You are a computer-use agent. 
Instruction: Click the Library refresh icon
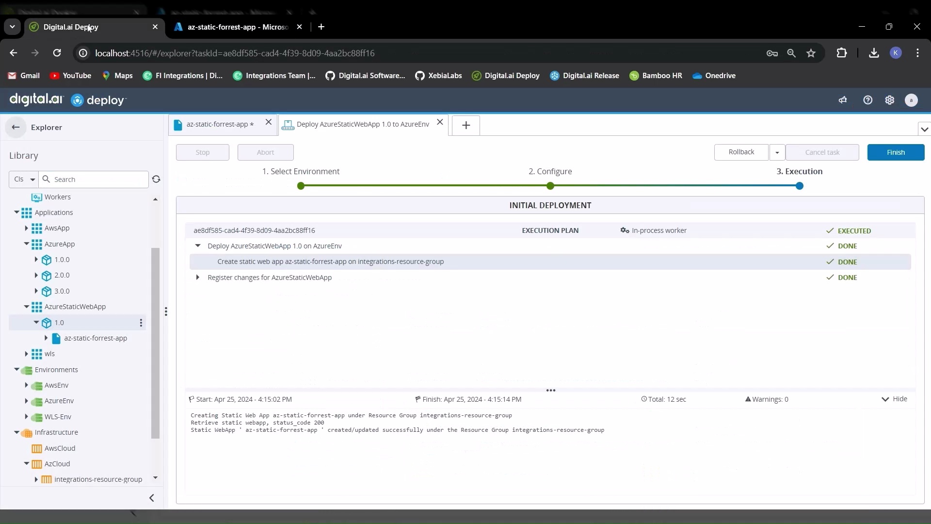coord(156,180)
